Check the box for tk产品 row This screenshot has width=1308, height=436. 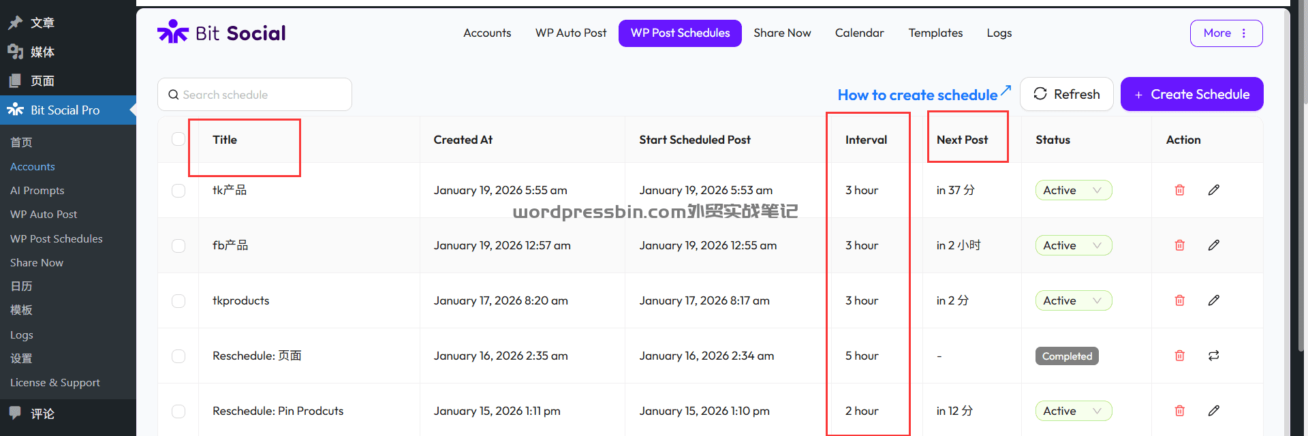178,191
